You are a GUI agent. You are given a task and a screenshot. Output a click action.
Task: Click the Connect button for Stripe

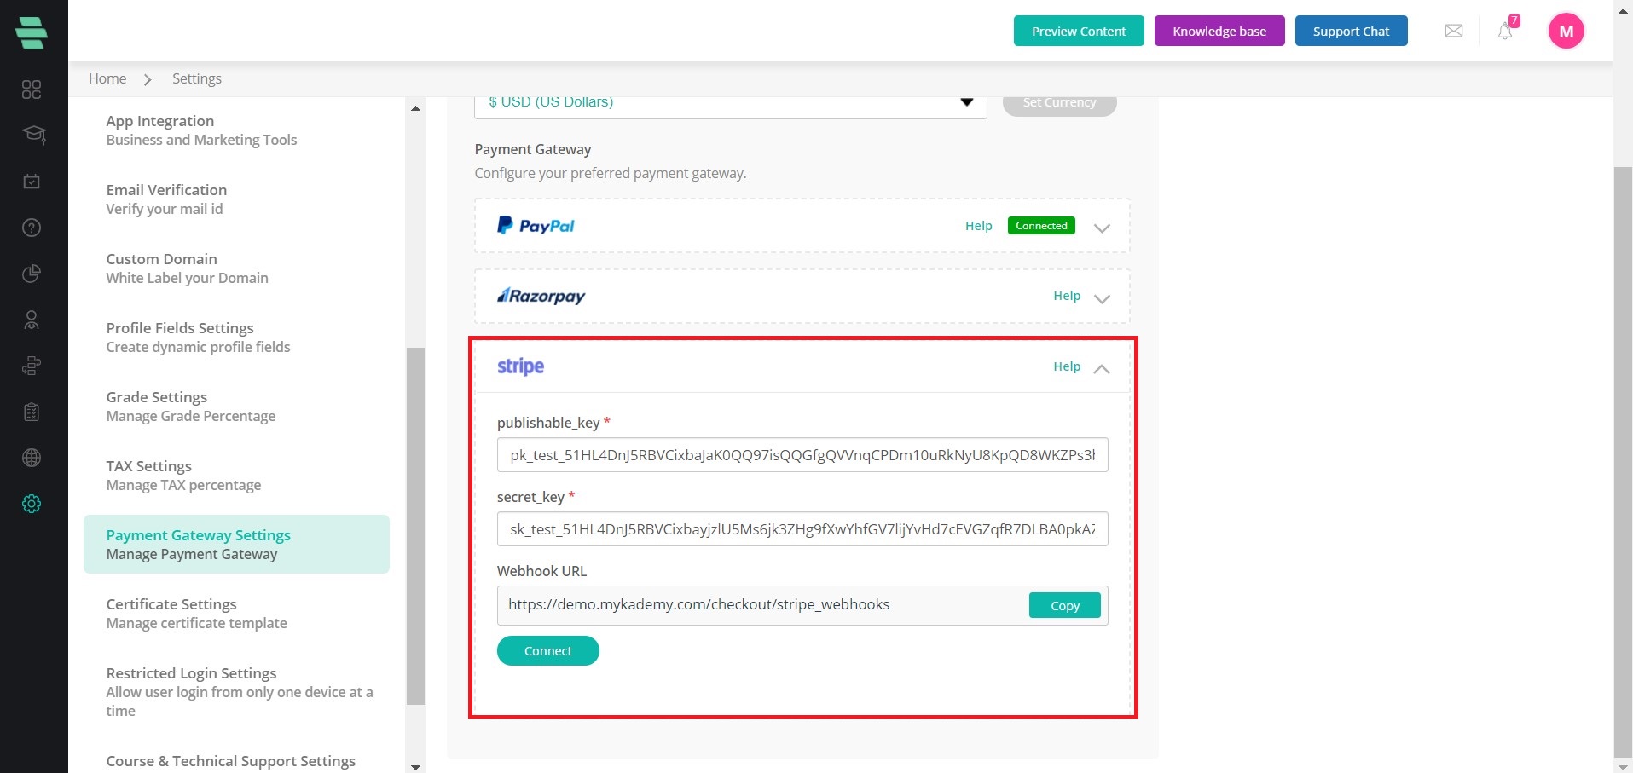(548, 651)
